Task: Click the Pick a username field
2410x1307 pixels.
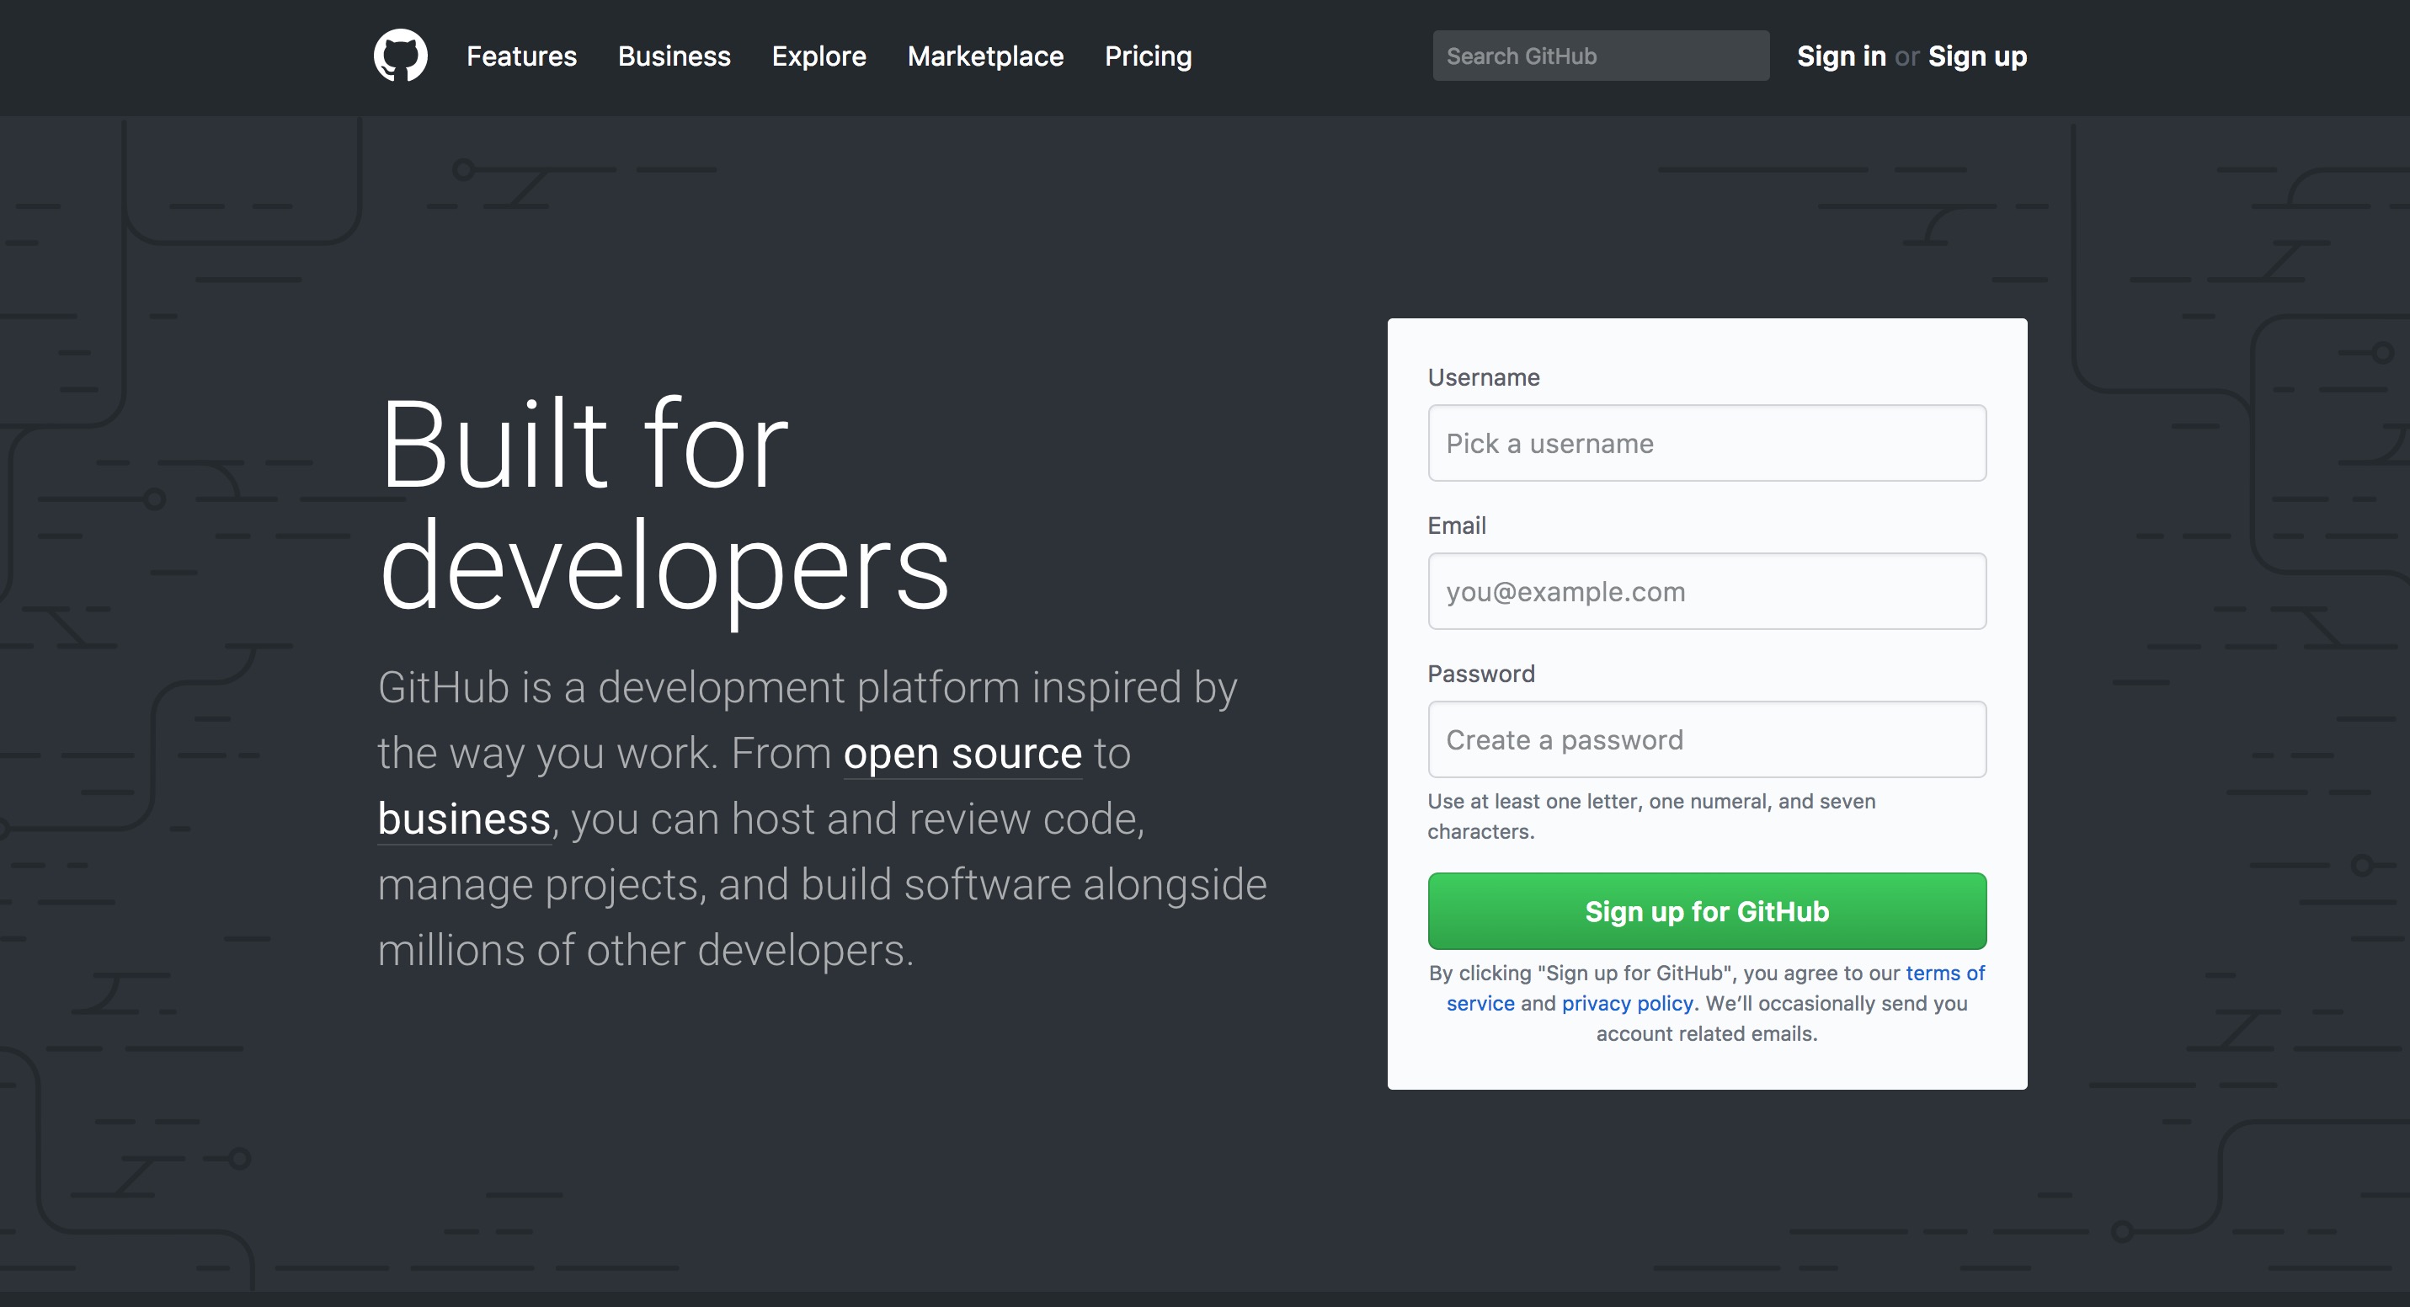Action: click(1707, 442)
